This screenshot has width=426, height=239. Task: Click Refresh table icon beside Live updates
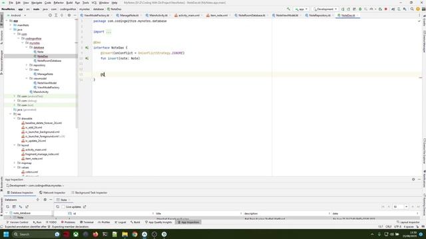point(57,207)
